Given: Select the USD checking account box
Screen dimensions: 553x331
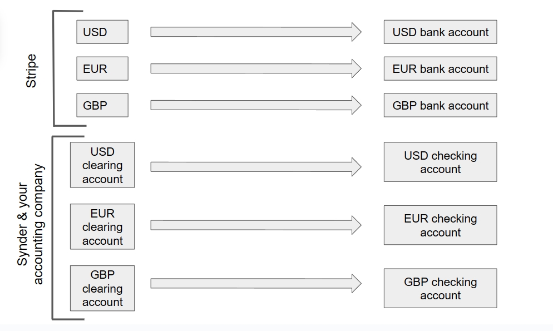Looking at the screenshot, I should pos(440,162).
